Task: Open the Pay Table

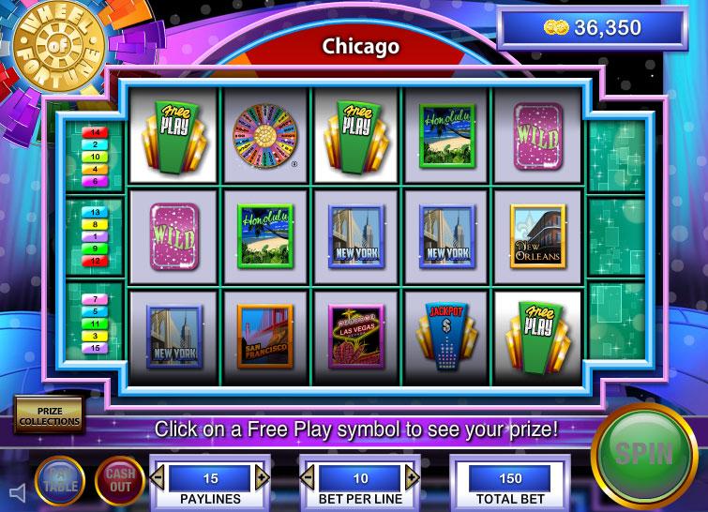Action: [60, 481]
